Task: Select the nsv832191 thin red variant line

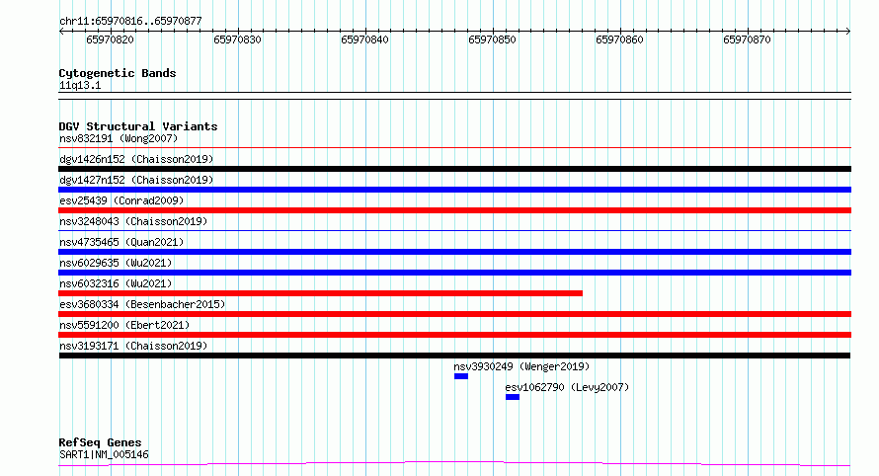Action: coord(454,147)
